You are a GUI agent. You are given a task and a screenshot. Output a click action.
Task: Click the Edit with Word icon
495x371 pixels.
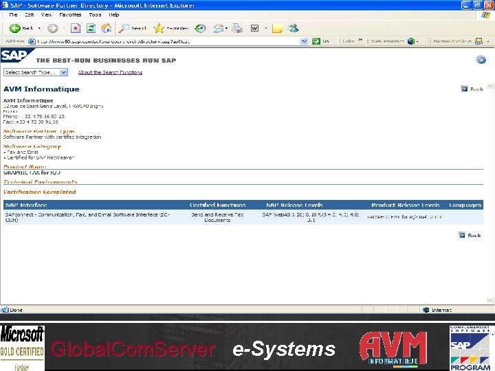(254, 28)
